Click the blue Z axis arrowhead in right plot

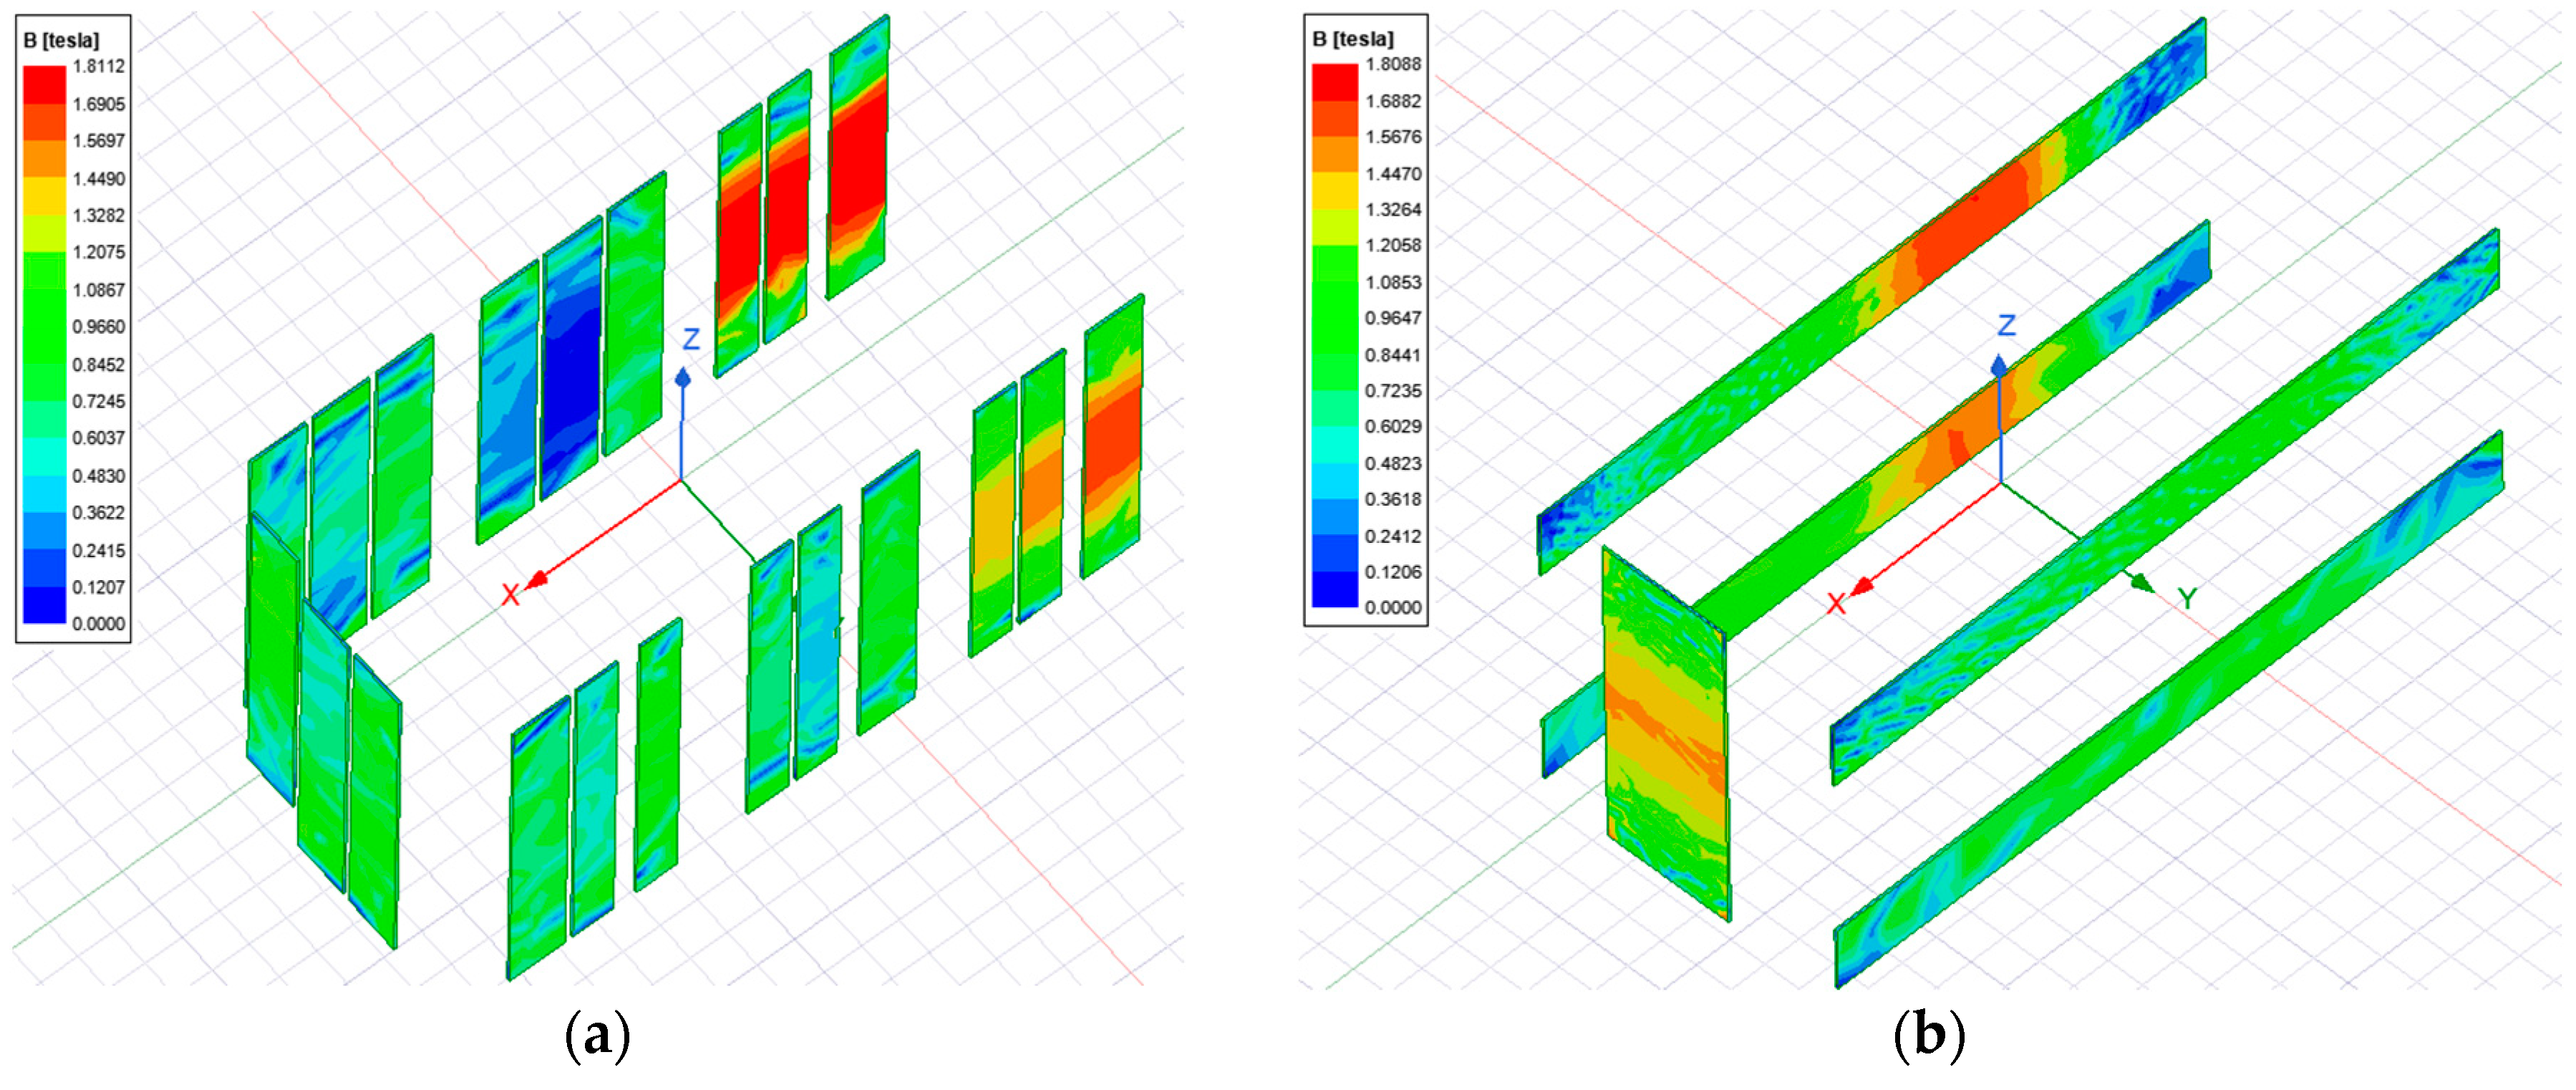click(2000, 366)
